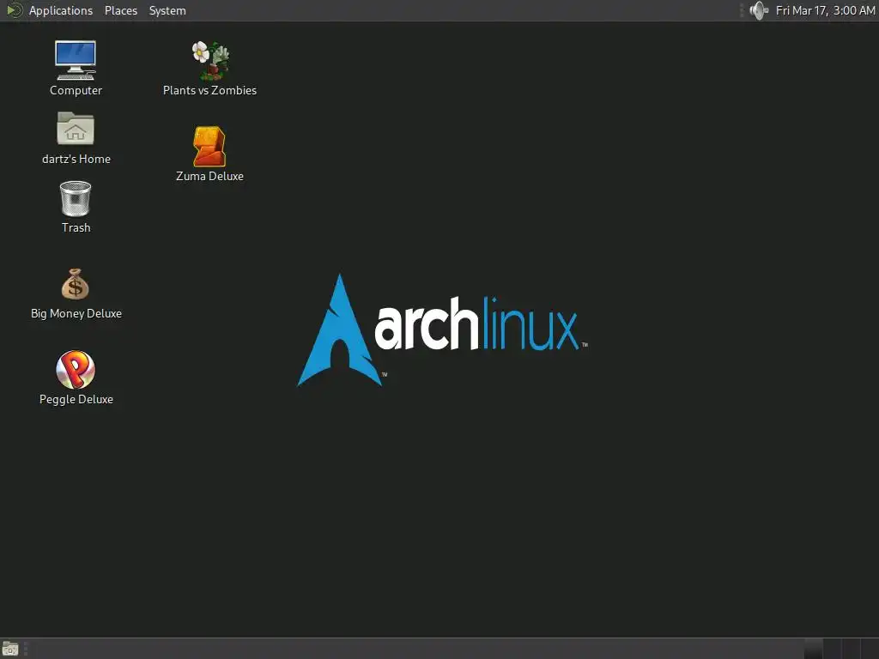Select the dartz's Home folder icon
Image resolution: width=879 pixels, height=659 pixels.
click(x=76, y=129)
